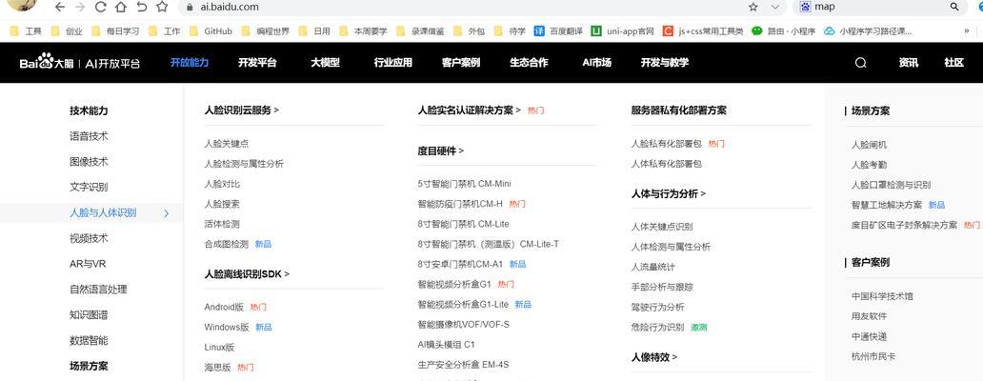This screenshot has height=381, width=983.
Task: Expand more bookmarks chevron
Action: click(x=966, y=30)
